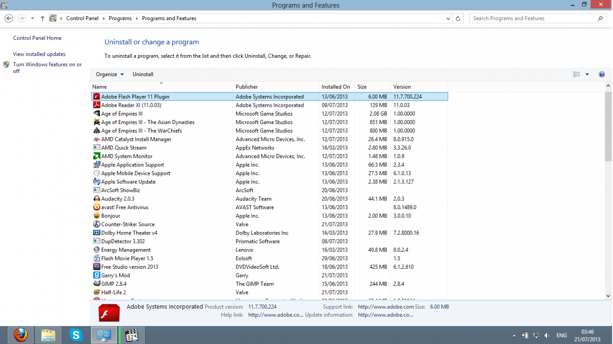
Task: Expand the arrow after Control Panel in breadcrumb
Action: 104,18
